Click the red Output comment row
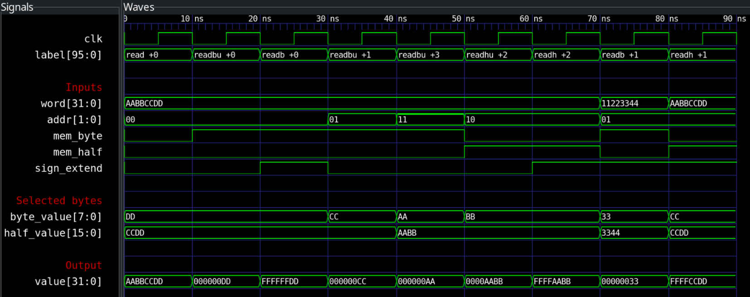 (x=84, y=265)
